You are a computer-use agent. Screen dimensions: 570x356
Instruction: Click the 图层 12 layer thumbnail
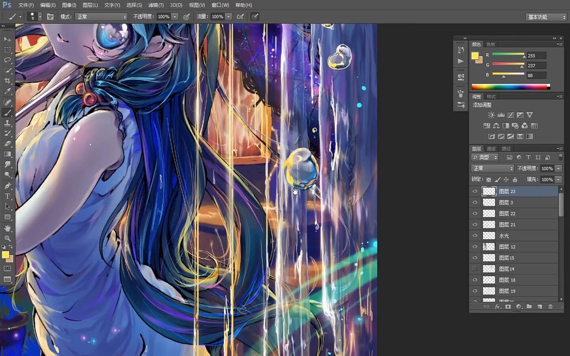(488, 247)
